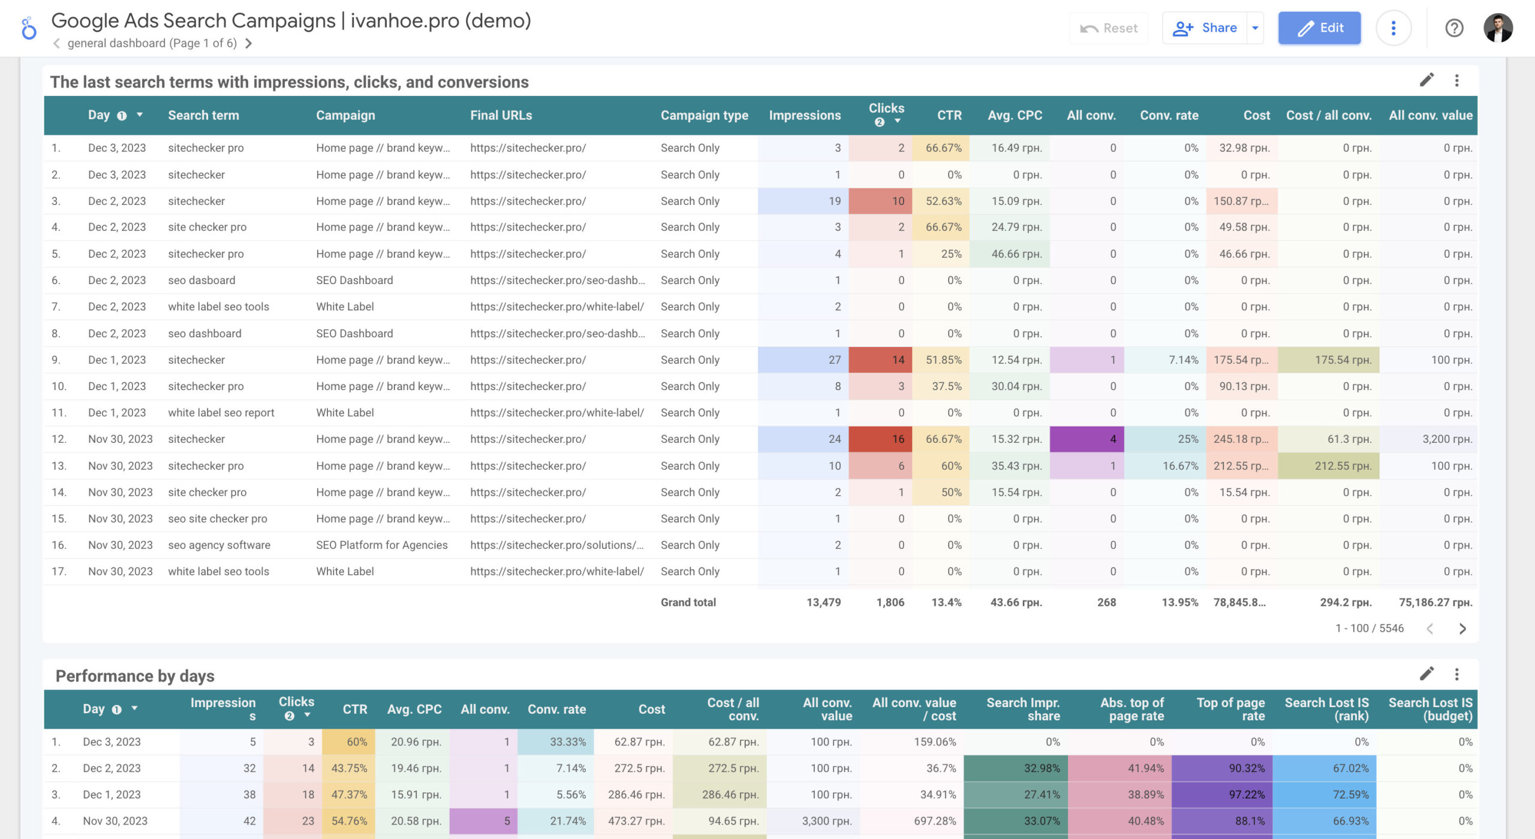Toggle Day sort arrow in Performance by days

(x=134, y=708)
